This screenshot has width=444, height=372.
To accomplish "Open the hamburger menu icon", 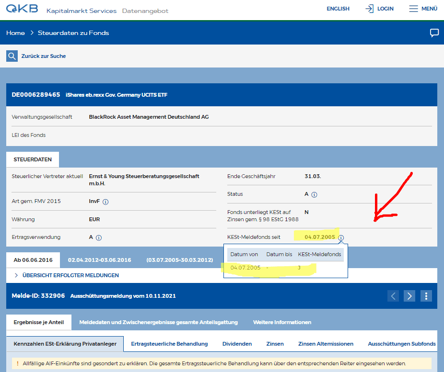I will click(x=413, y=9).
